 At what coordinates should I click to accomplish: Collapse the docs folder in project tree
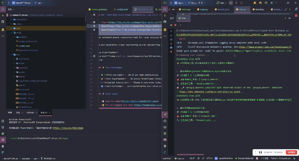[11, 55]
